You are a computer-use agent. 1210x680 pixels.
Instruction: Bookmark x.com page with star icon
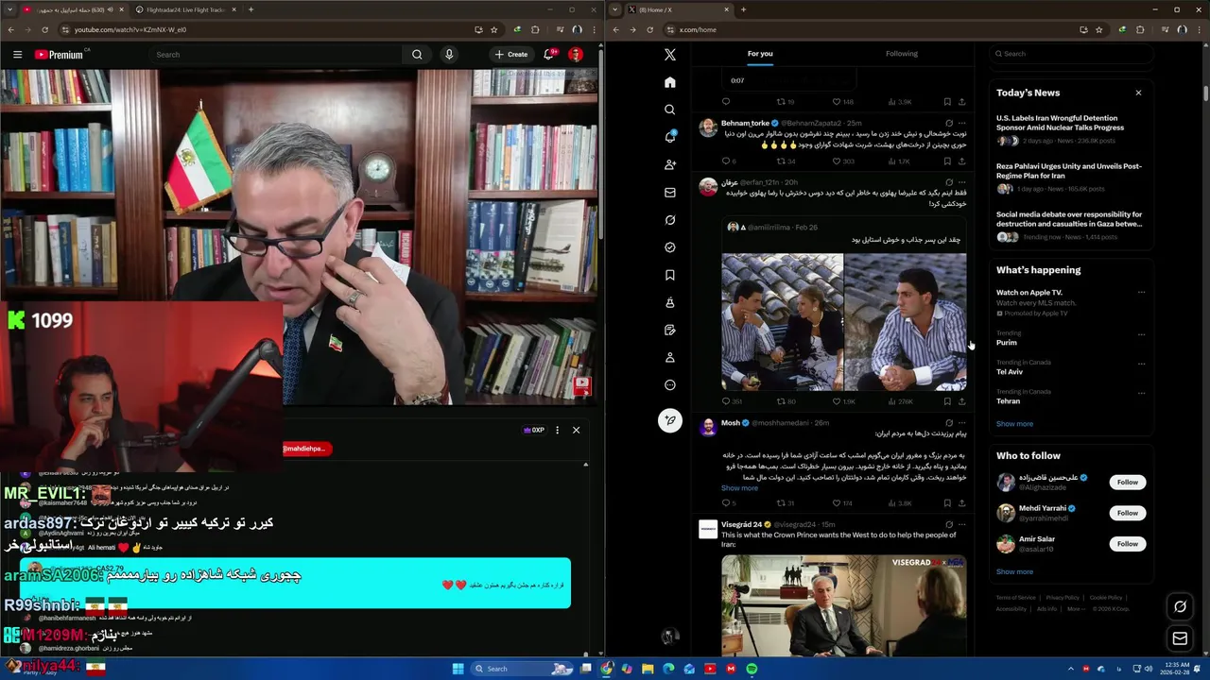[1098, 29]
